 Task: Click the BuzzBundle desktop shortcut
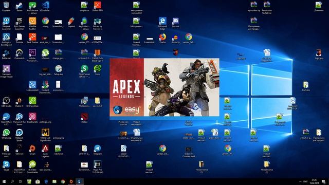click(32, 118)
